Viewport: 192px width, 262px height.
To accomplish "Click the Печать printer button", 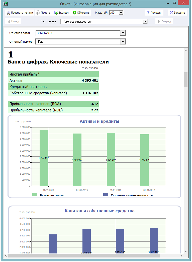I will tap(43, 13).
